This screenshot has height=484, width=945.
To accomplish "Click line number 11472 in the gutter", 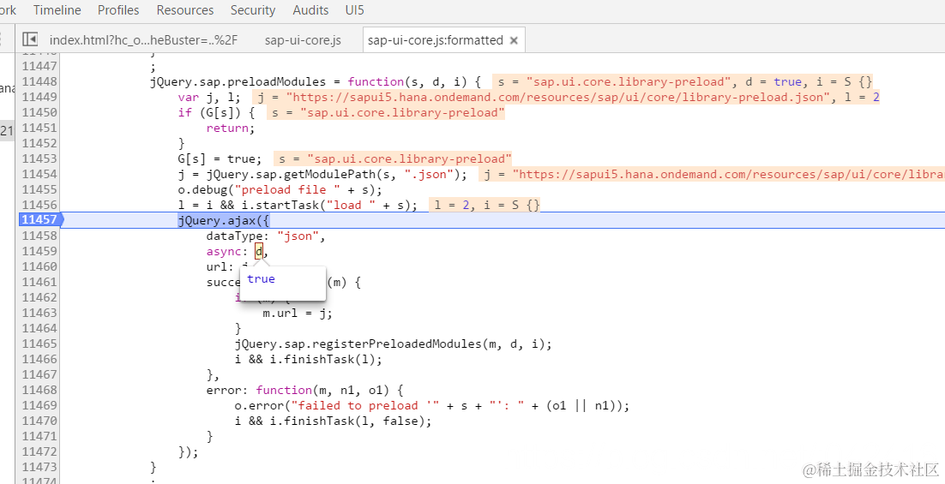I will (x=39, y=451).
